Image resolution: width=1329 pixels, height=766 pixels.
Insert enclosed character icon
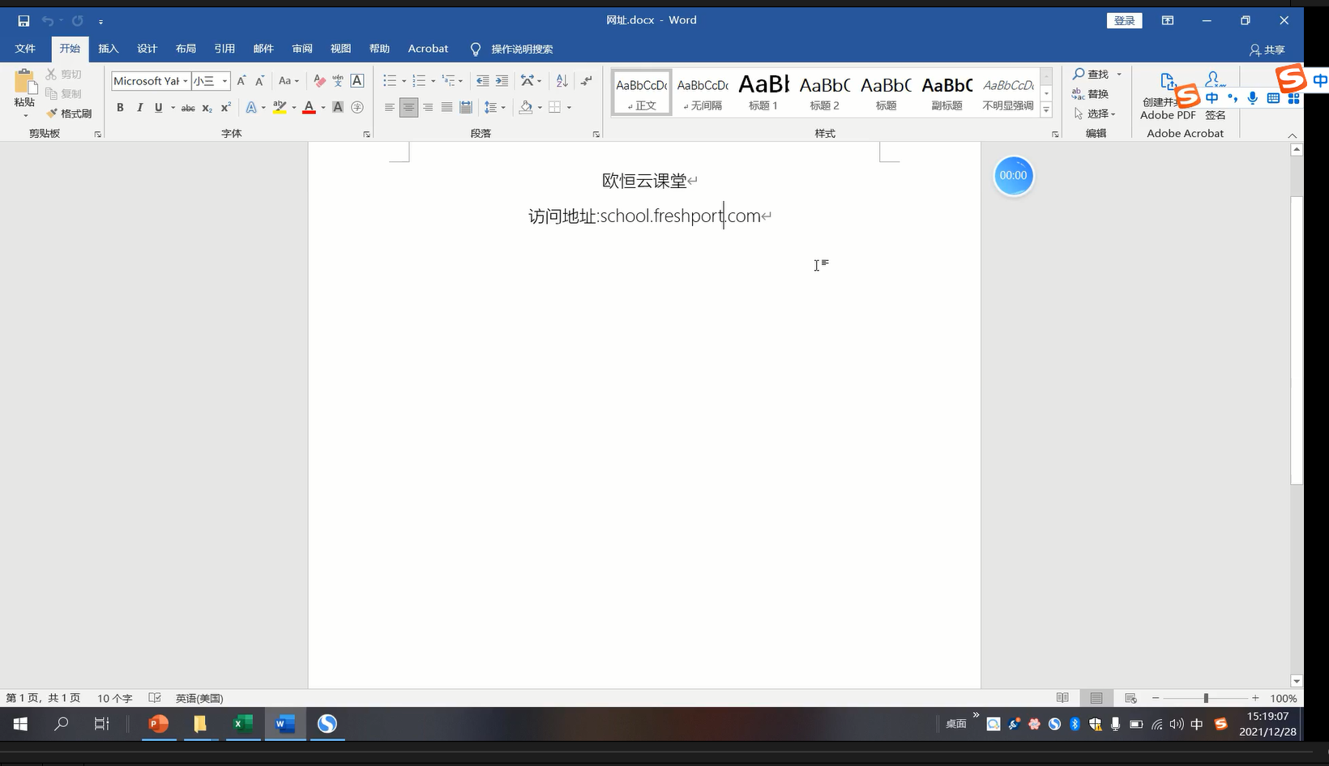(x=357, y=107)
